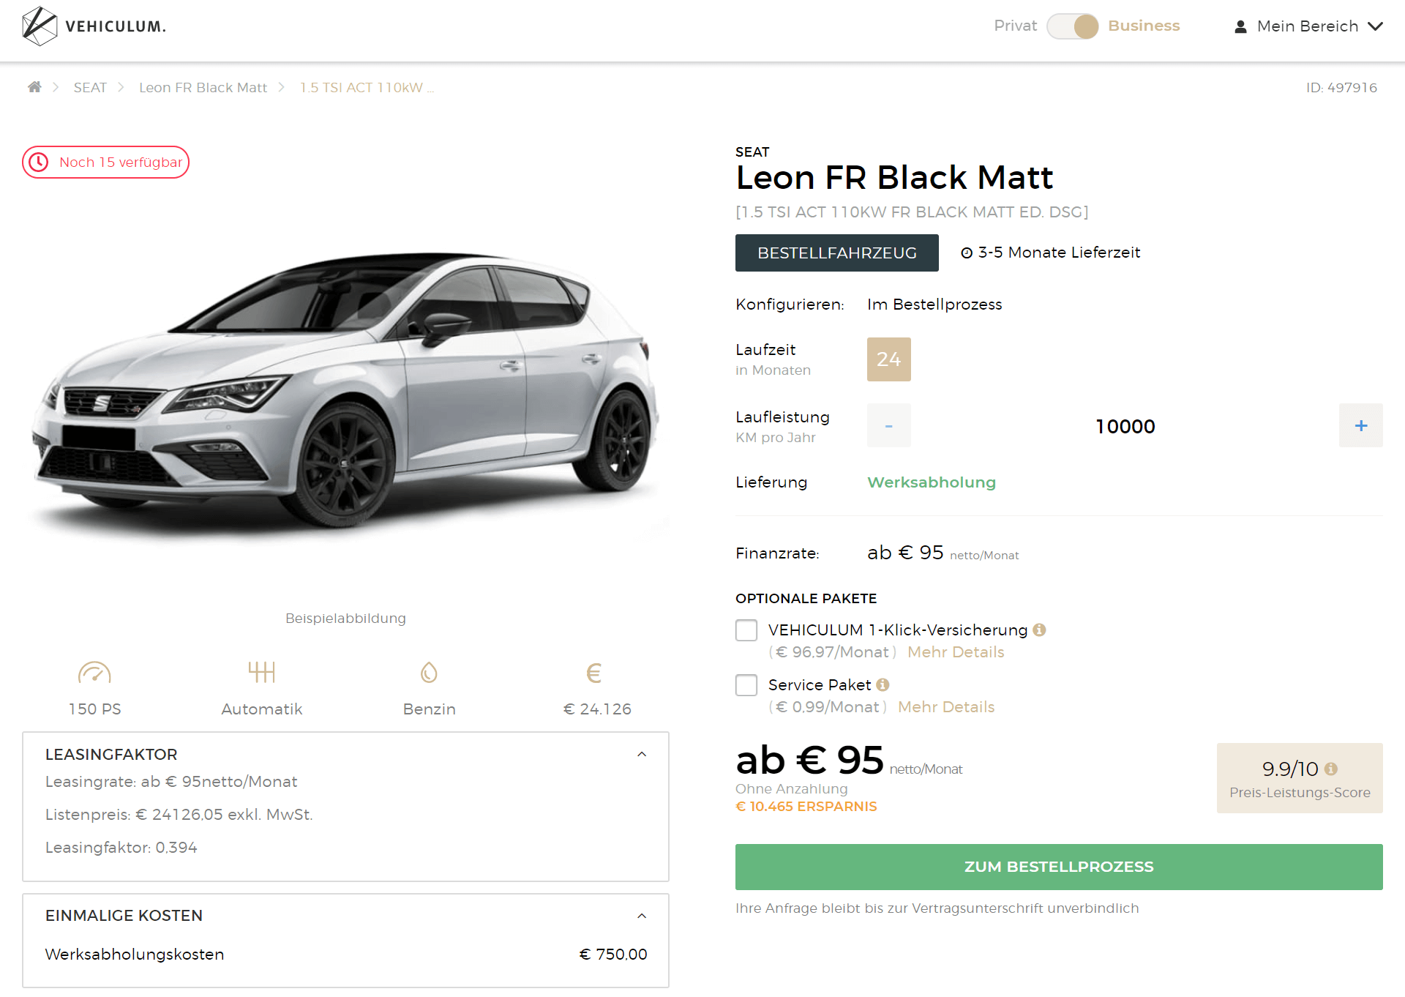
Task: Click info icon beside 1-Klick-Versicherung
Action: 1039,630
